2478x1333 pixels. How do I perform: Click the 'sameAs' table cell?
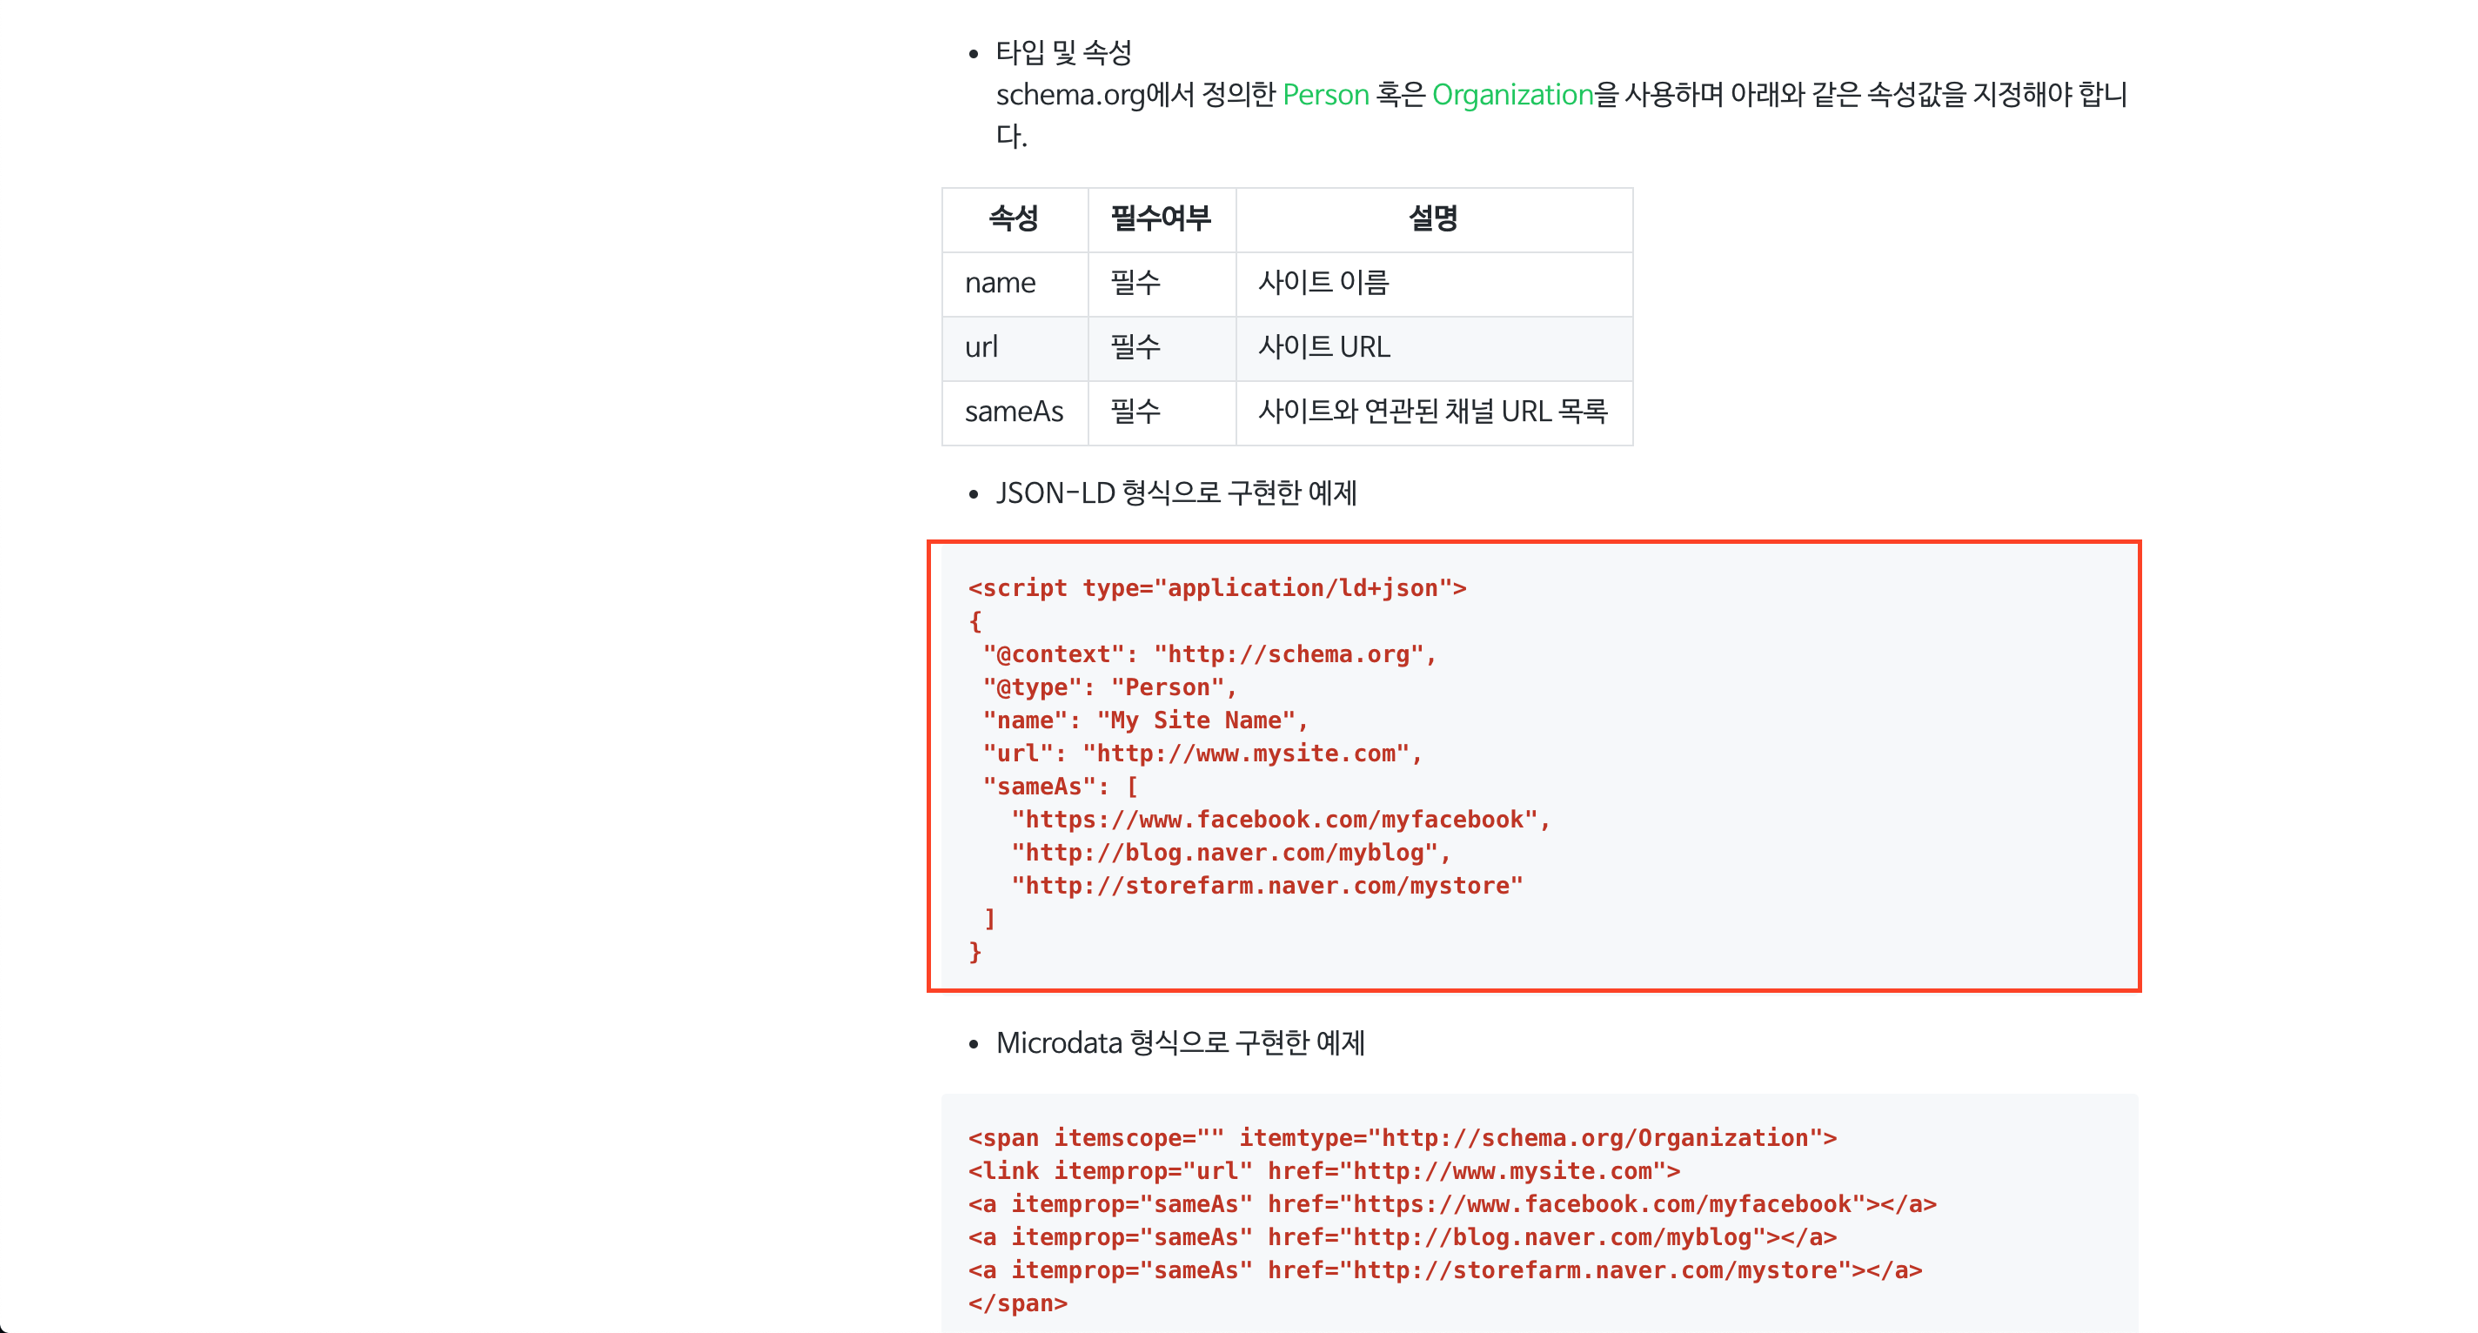1014,412
